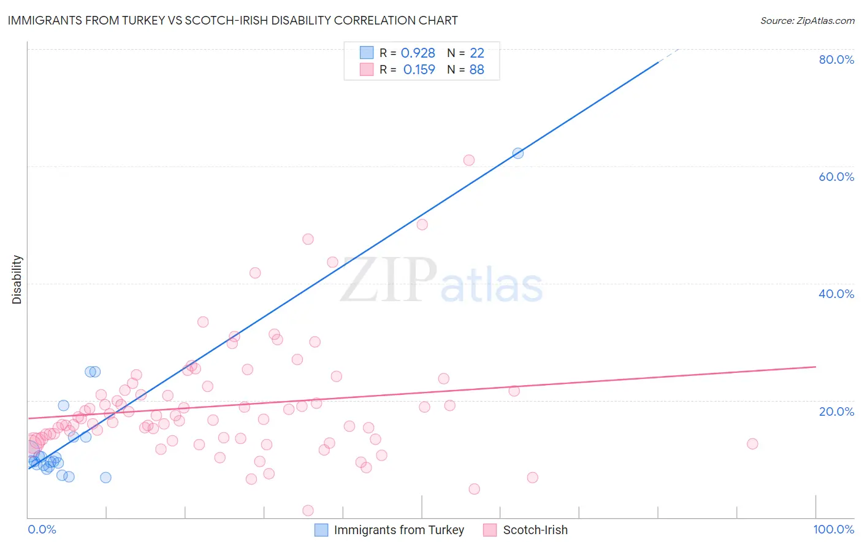Click the 0.0% x-axis label
The width and height of the screenshot is (862, 547).
(x=42, y=530)
